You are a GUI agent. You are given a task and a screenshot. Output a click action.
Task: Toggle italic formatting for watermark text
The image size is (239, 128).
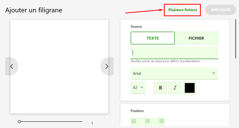pos(175,88)
